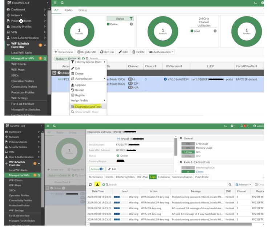Collapse the Online group with minus box
Screen dimensions: 271x227
click(54, 73)
